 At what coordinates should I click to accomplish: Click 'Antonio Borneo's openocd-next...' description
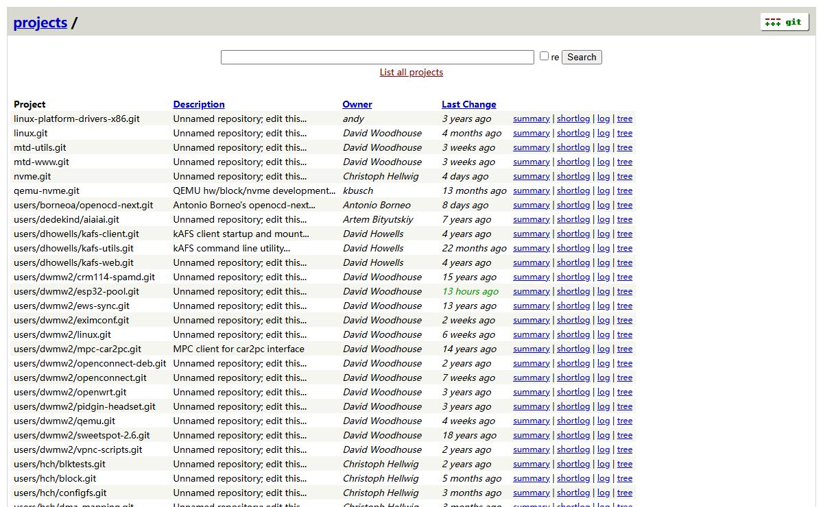pyautogui.click(x=244, y=206)
